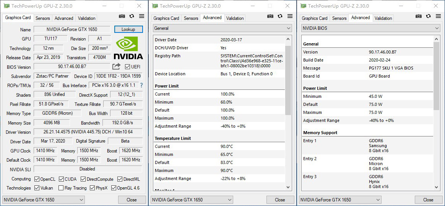Click the share icon beside BIOS Version

[x=116, y=67]
